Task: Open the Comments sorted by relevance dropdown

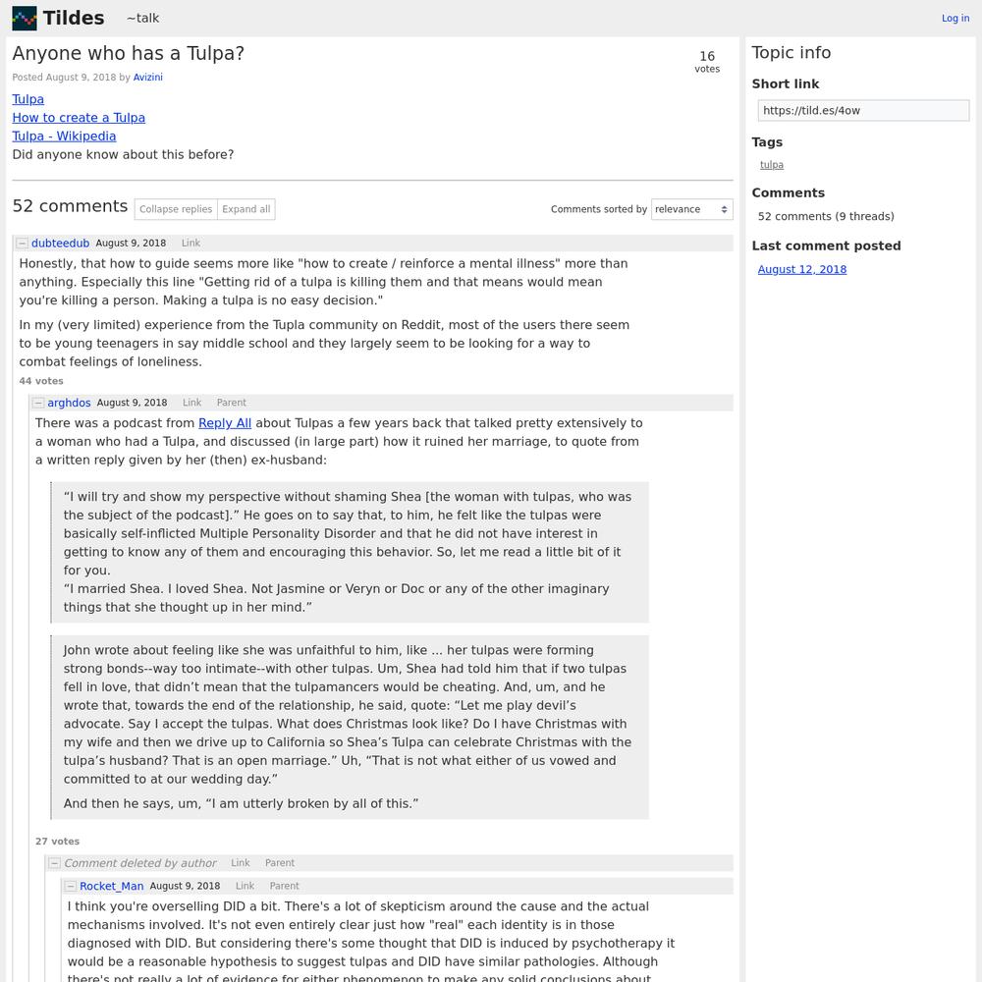Action: (692, 209)
